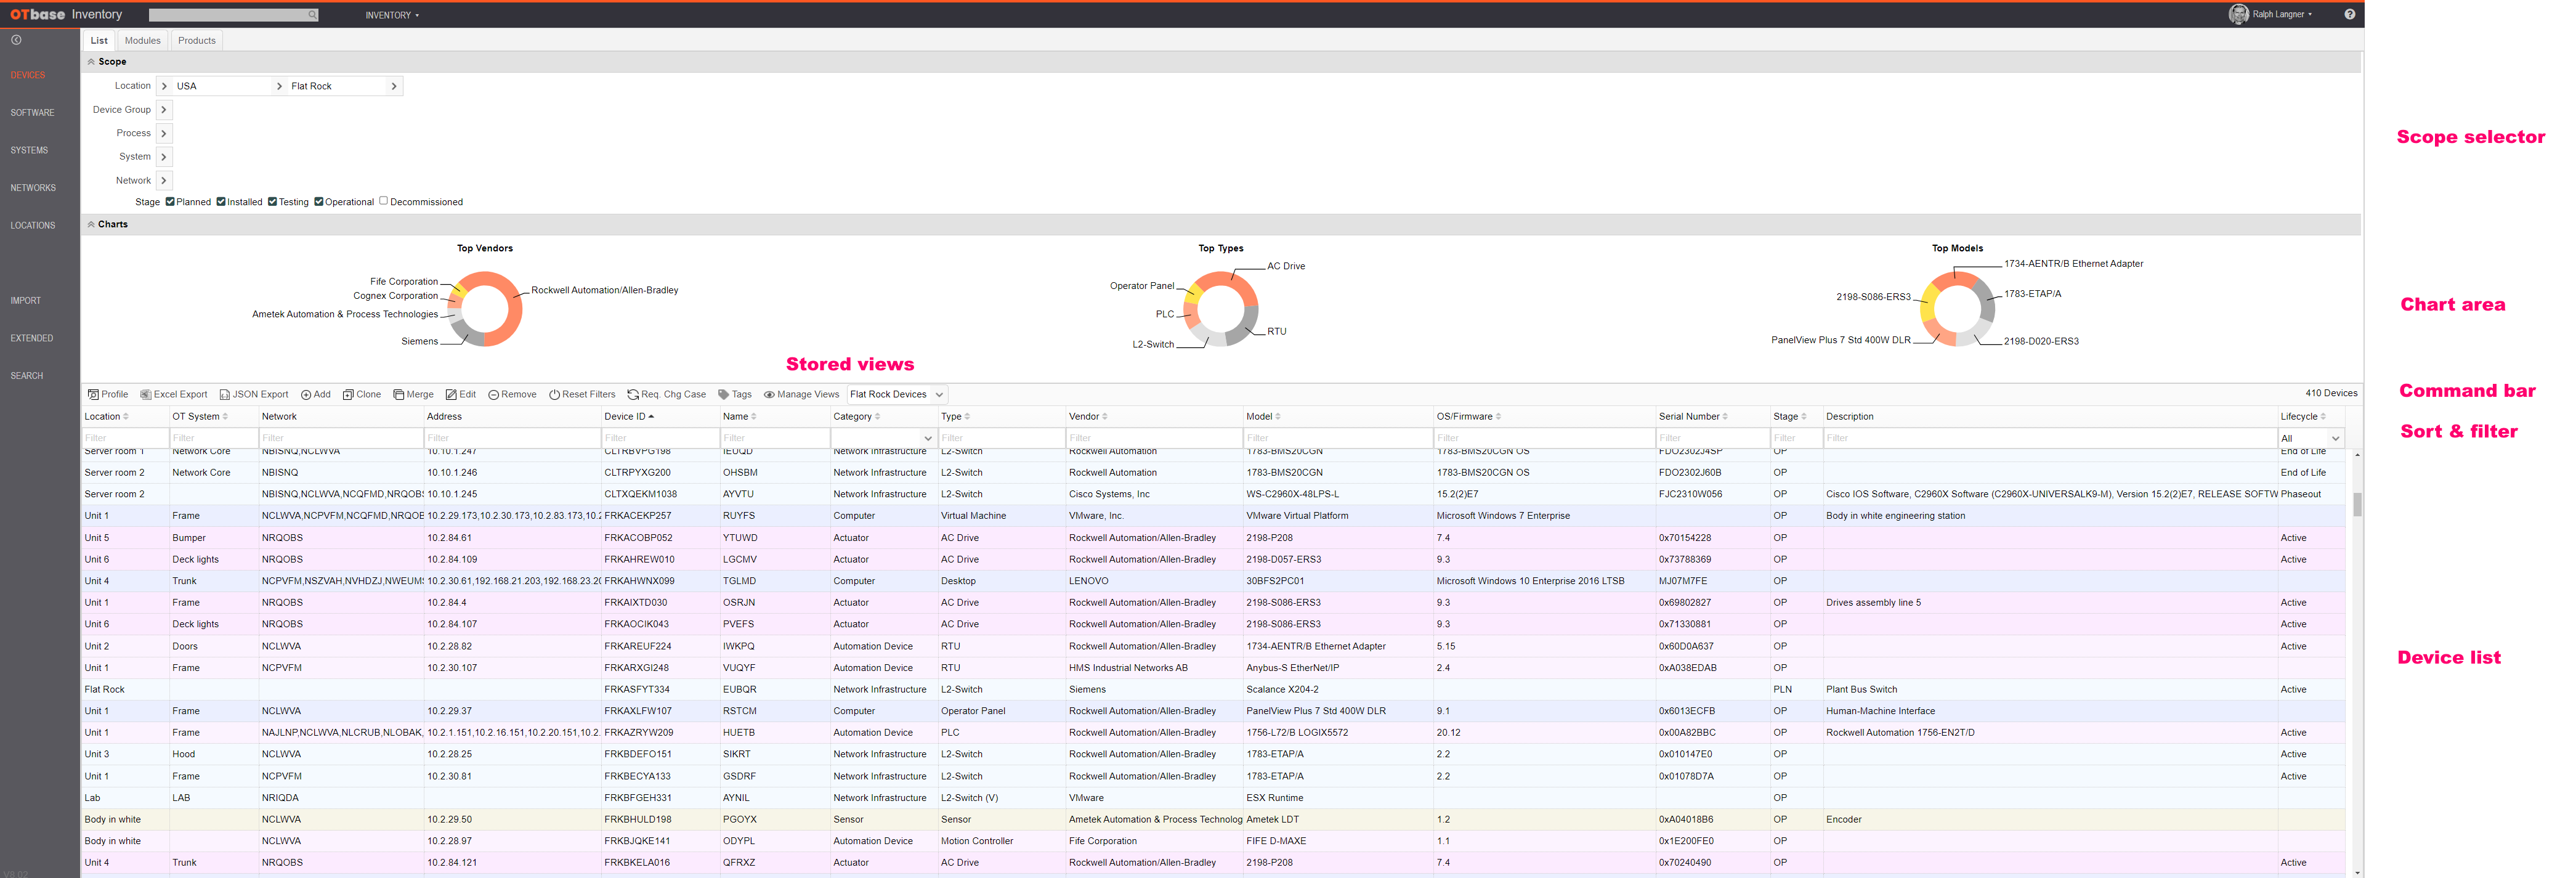The height and width of the screenshot is (878, 2576).
Task: Uncheck the Operational stage checkbox
Action: coord(319,201)
